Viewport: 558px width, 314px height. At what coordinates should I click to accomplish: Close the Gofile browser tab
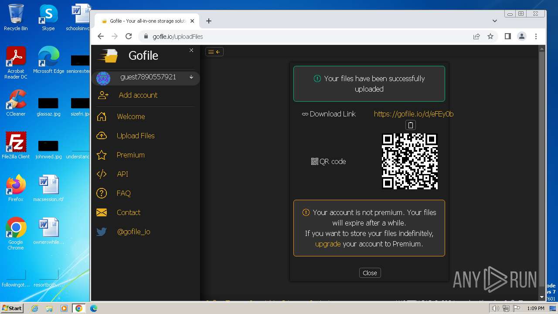tap(192, 21)
